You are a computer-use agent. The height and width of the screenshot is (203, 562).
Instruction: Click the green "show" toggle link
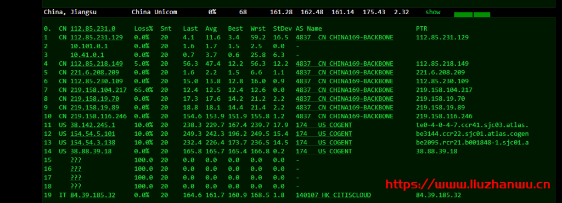point(432,12)
